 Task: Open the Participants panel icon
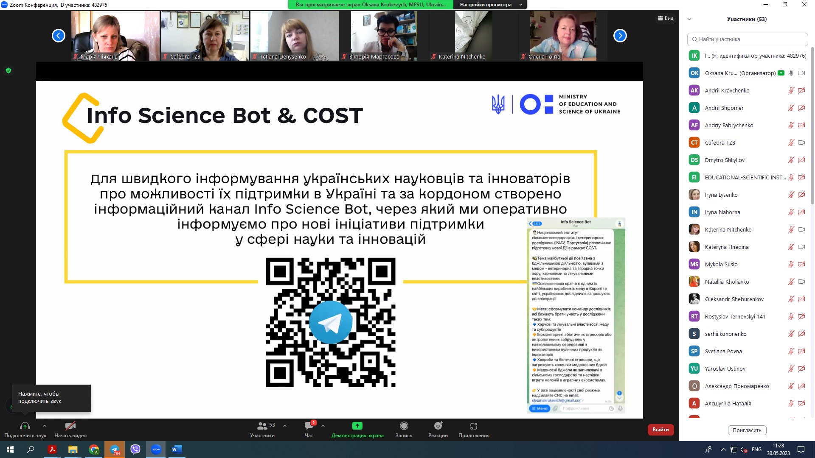262,426
